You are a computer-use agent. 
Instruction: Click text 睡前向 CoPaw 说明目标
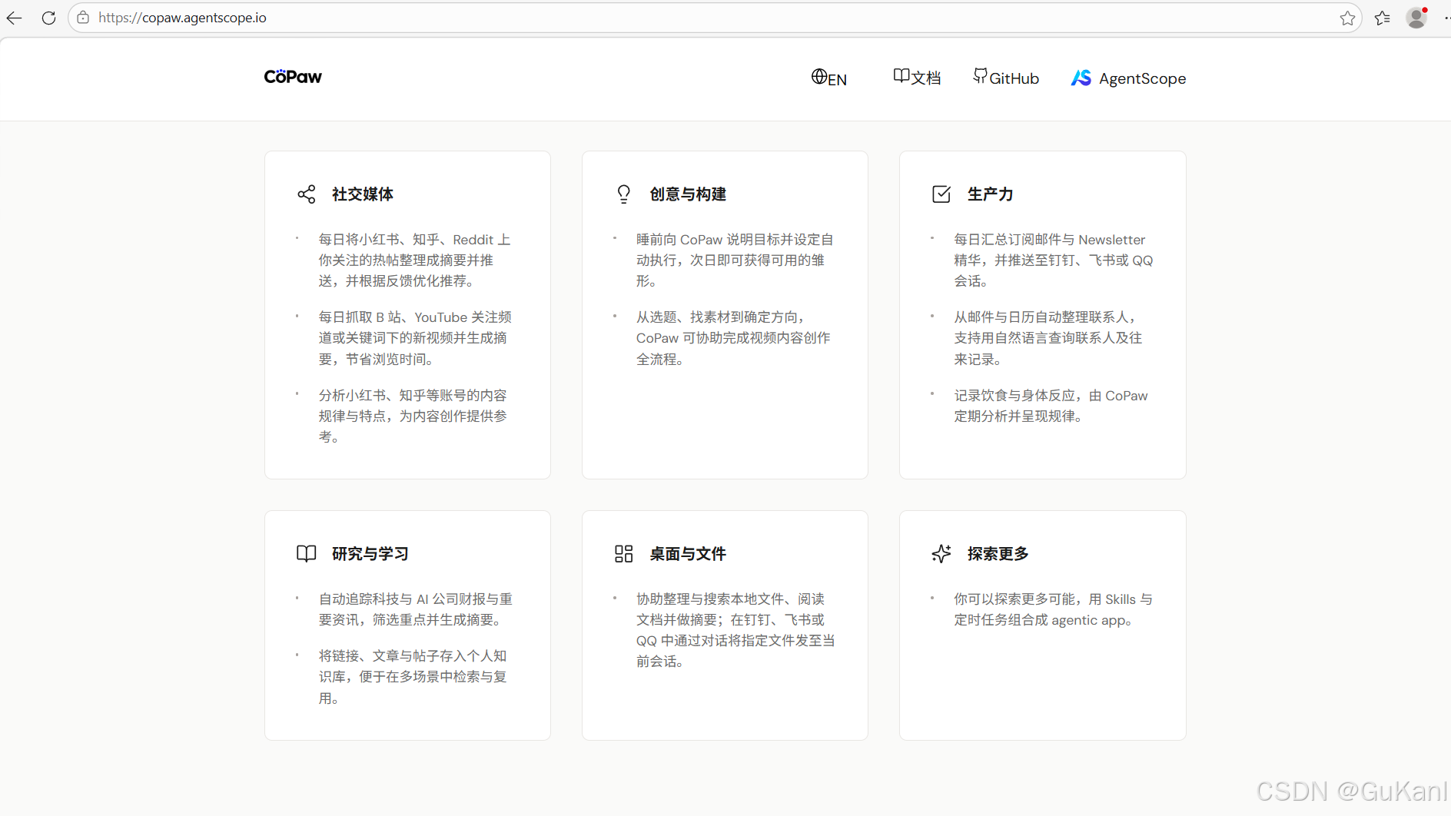click(735, 260)
